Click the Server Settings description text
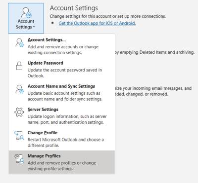Image resolution: width=198 pixels, height=183 pixels. pyautogui.click(x=67, y=119)
